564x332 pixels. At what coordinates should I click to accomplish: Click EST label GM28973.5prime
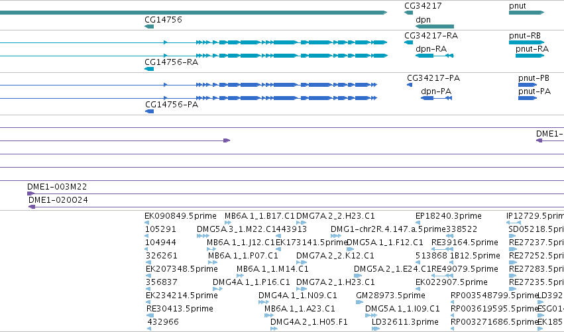(390, 296)
